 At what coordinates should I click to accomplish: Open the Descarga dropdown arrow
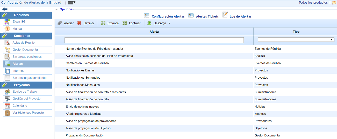point(169,23)
